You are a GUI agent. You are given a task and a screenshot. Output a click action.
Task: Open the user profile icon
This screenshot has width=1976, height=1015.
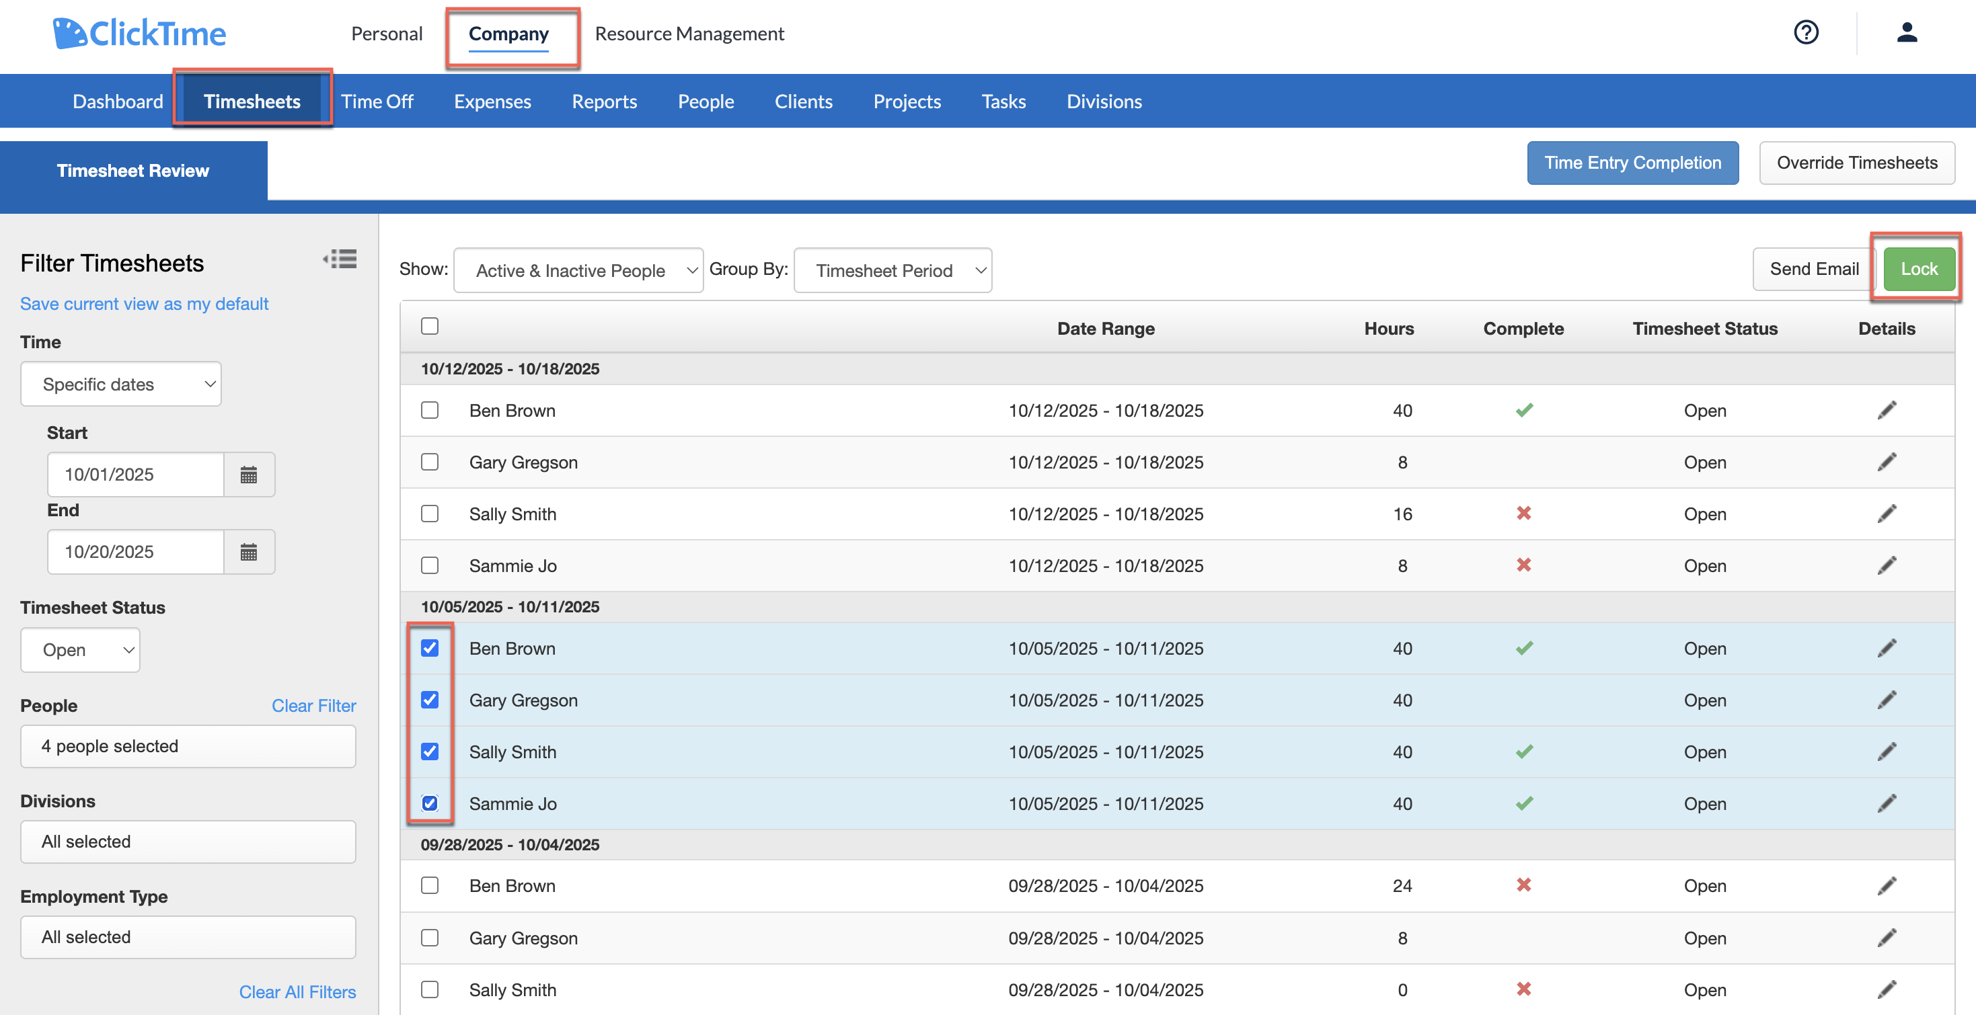click(1907, 33)
